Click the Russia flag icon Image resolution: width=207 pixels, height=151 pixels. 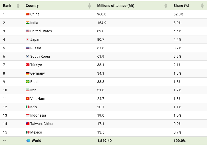tap(28, 48)
